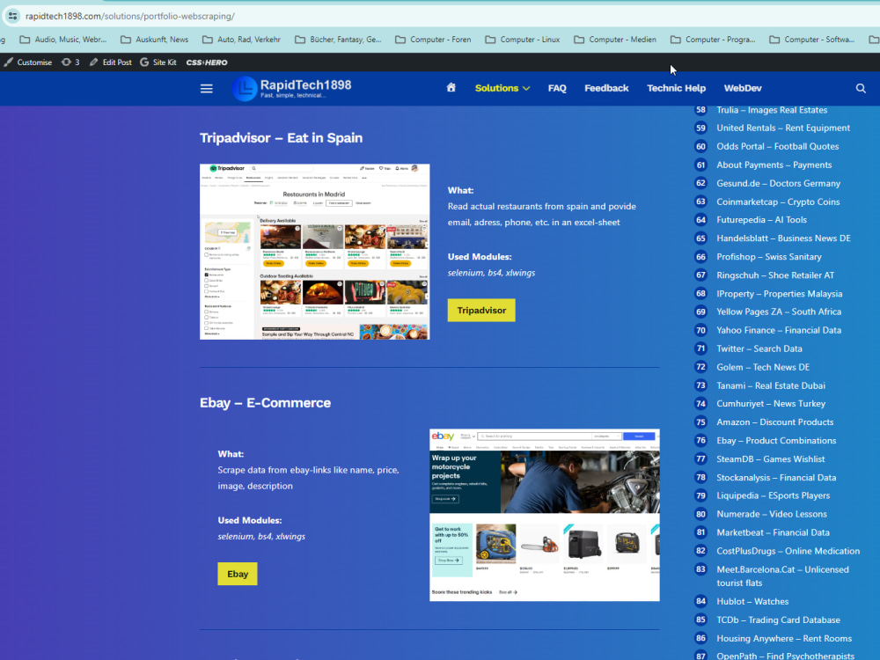The image size is (880, 660).
Task: Open CSS Hero in admin bar
Action: (207, 62)
